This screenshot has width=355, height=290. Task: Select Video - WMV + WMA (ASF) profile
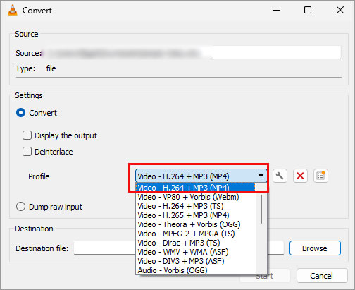(x=196, y=252)
